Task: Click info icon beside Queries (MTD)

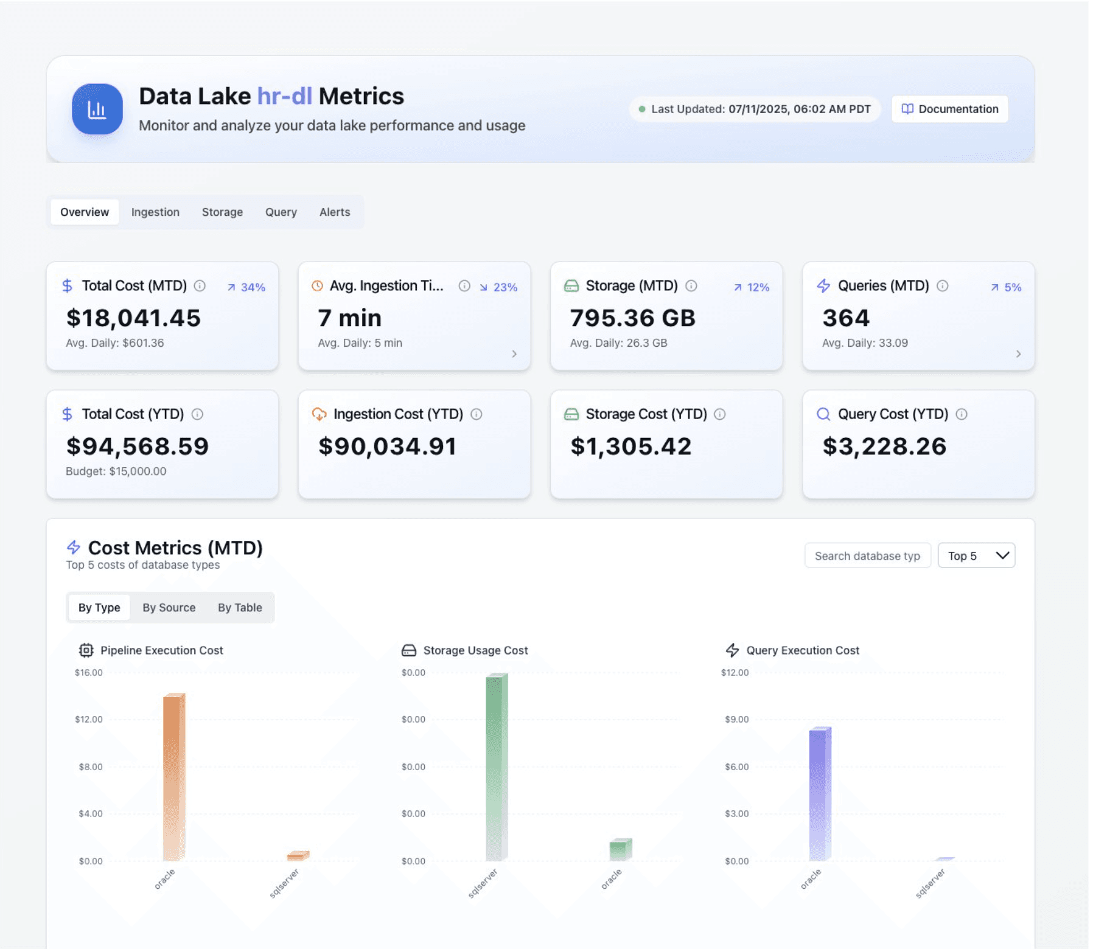Action: [x=943, y=286]
